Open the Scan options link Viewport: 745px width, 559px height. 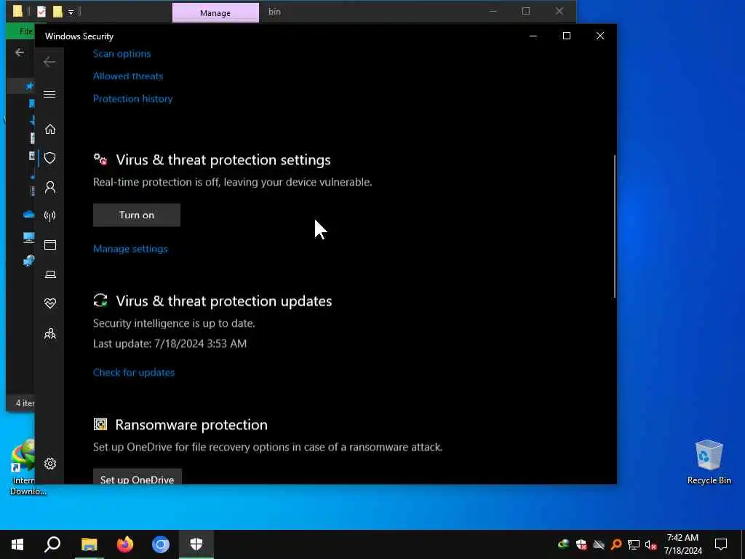click(121, 54)
